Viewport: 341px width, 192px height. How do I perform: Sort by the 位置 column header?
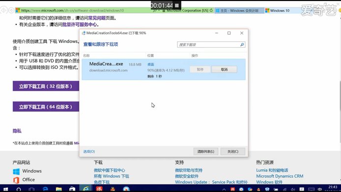150,56
